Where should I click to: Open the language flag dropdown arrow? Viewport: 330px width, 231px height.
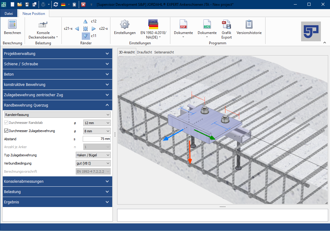[69, 5]
